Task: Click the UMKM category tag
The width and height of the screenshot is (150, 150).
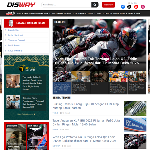Action: tap(55, 129)
